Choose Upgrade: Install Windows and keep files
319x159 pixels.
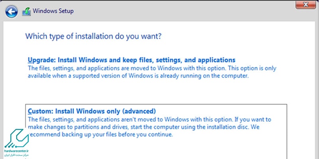point(132,60)
